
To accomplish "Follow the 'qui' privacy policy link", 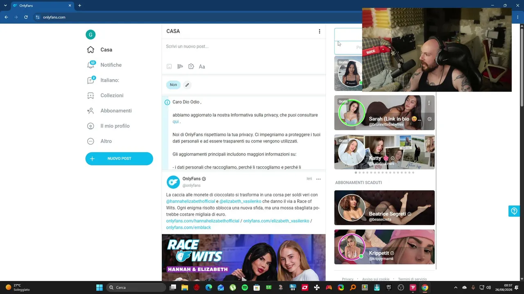I will 176,122.
